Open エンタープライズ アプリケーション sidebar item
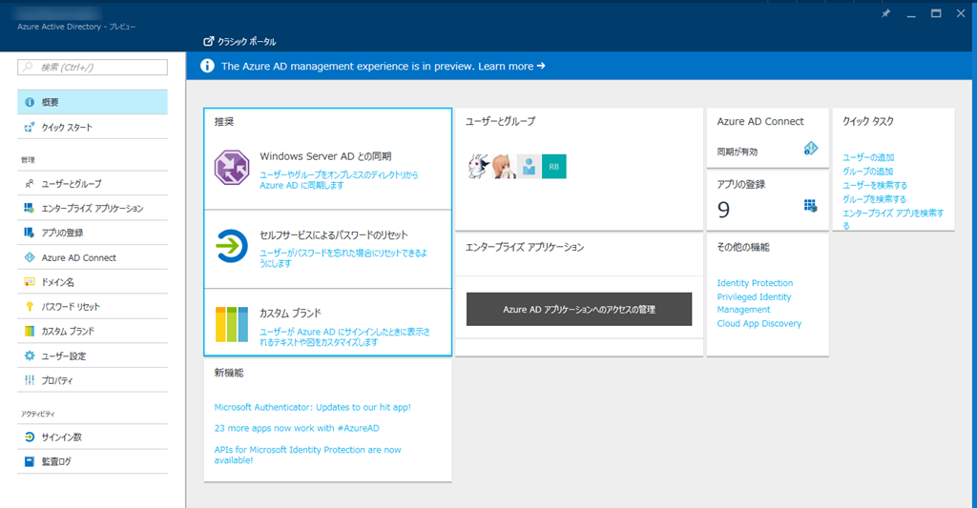This screenshot has width=977, height=508. pos(93,208)
